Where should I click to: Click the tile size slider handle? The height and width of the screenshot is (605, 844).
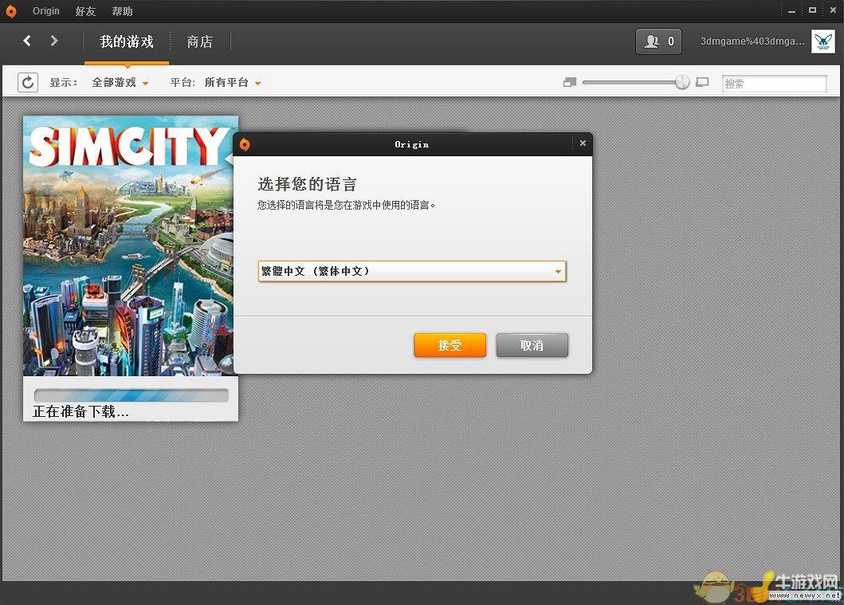[682, 82]
